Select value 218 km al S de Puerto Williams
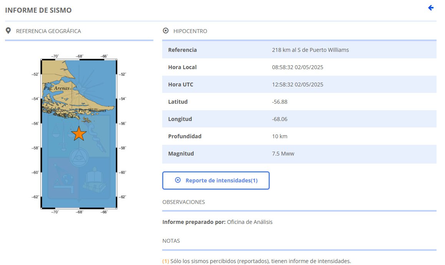The width and height of the screenshot is (445, 265). [x=310, y=50]
